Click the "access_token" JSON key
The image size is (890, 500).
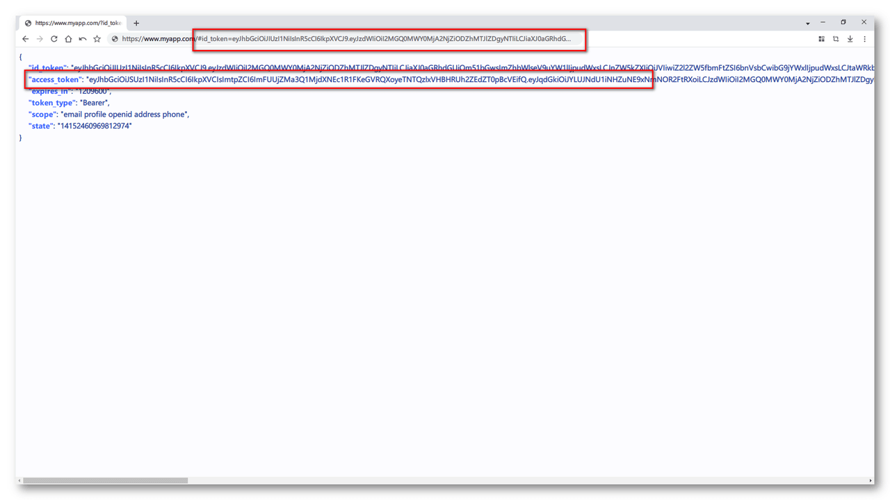54,80
